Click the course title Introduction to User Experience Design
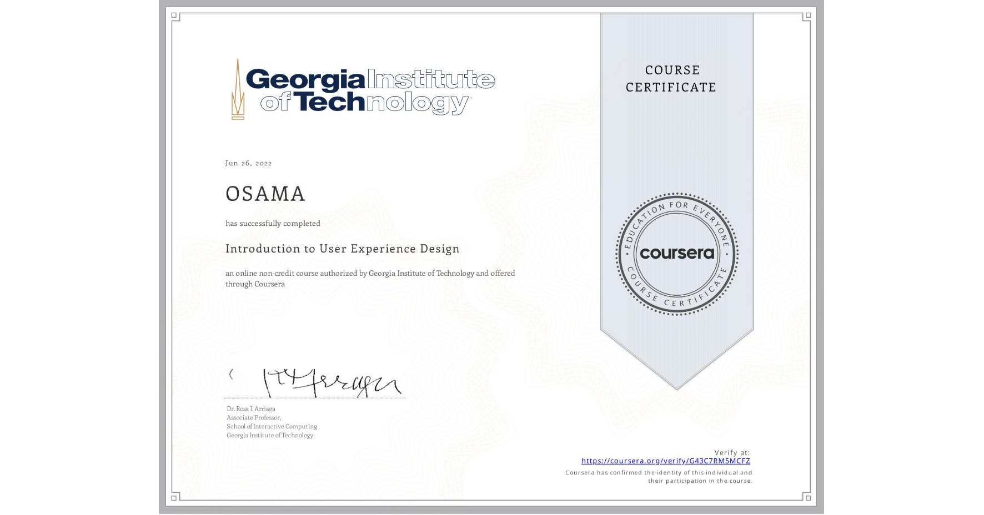 342,249
